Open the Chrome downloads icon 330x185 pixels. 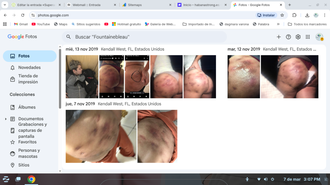[x=307, y=15]
